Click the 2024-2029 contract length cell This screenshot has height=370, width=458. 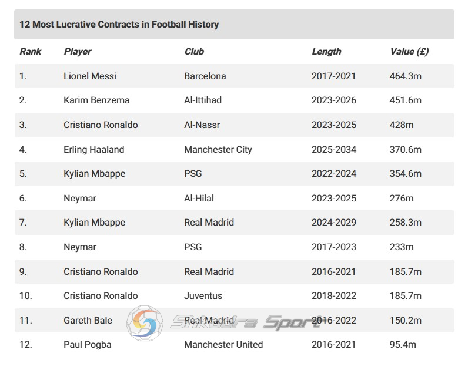point(333,223)
